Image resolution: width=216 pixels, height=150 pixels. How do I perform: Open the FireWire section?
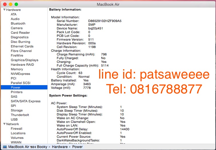coord(17,55)
